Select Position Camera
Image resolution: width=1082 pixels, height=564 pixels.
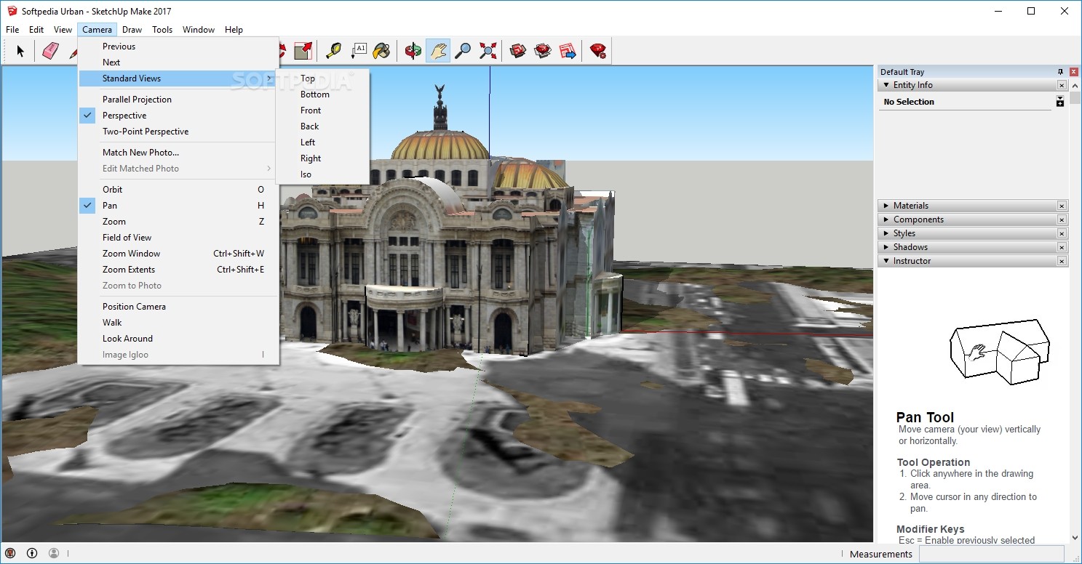(x=178, y=307)
